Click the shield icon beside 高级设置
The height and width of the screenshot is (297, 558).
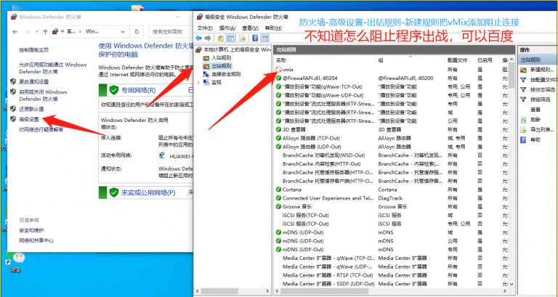[x=13, y=119]
